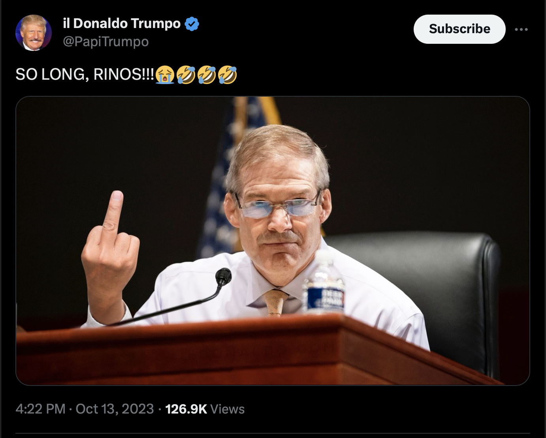
Task: Click the middle rolling-laughing emoji
Action: pos(207,74)
